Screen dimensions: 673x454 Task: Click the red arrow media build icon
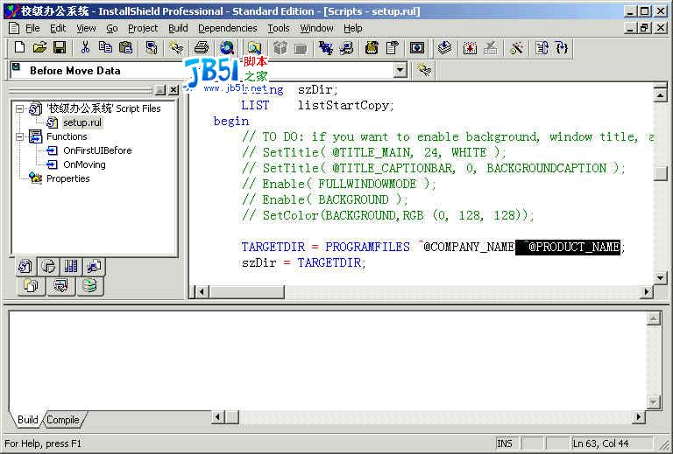click(x=470, y=47)
